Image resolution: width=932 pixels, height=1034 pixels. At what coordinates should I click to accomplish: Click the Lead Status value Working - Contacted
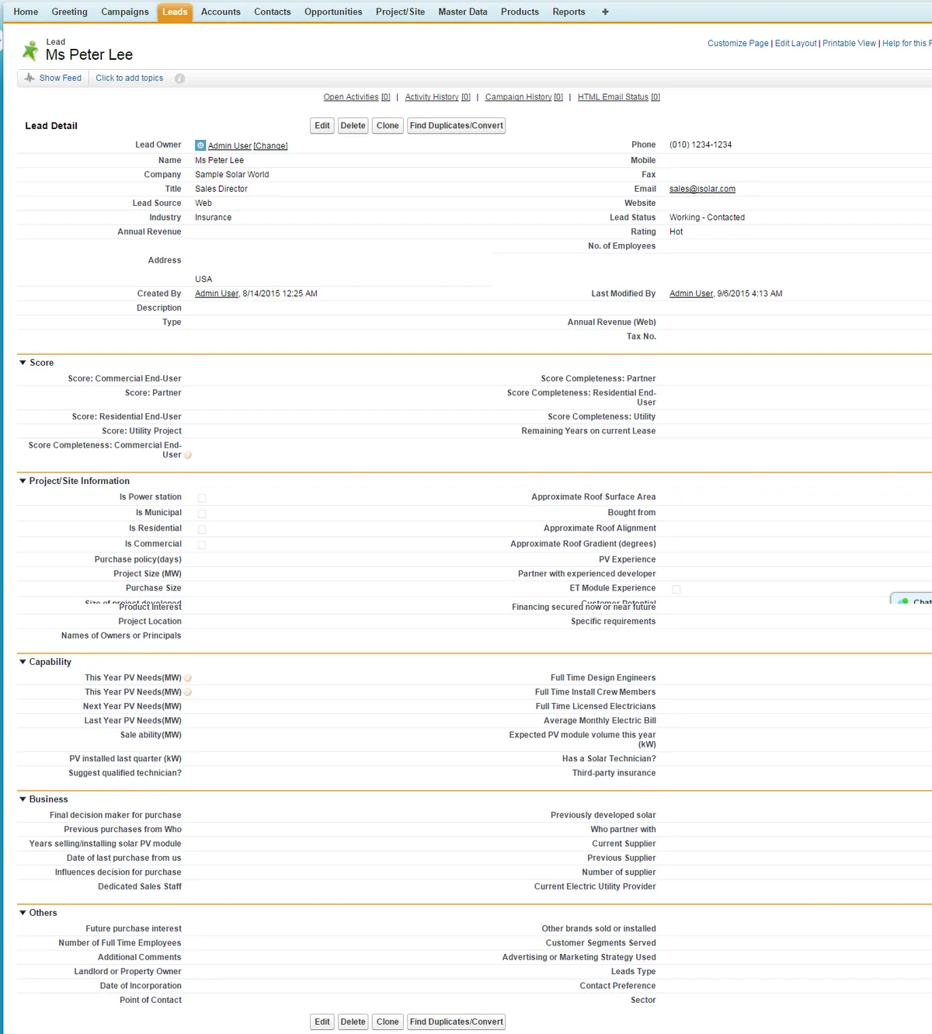(x=707, y=218)
